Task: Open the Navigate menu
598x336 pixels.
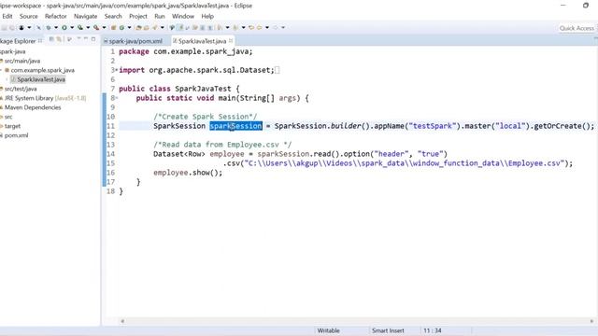Action: tap(85, 17)
